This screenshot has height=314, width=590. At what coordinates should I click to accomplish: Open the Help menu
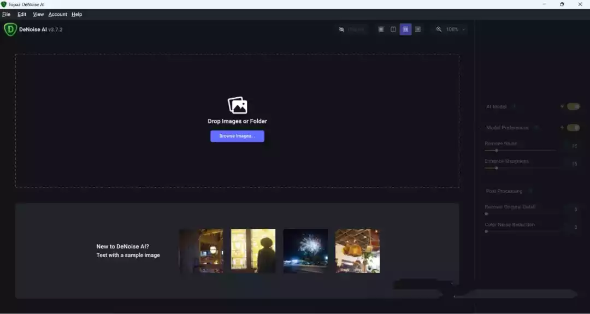pyautogui.click(x=76, y=14)
